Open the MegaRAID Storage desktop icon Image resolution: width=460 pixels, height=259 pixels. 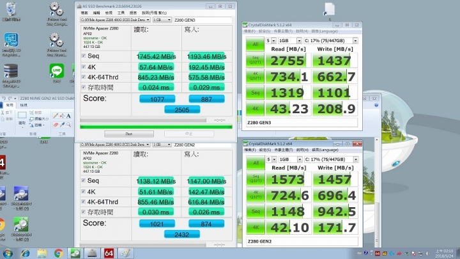11,75
